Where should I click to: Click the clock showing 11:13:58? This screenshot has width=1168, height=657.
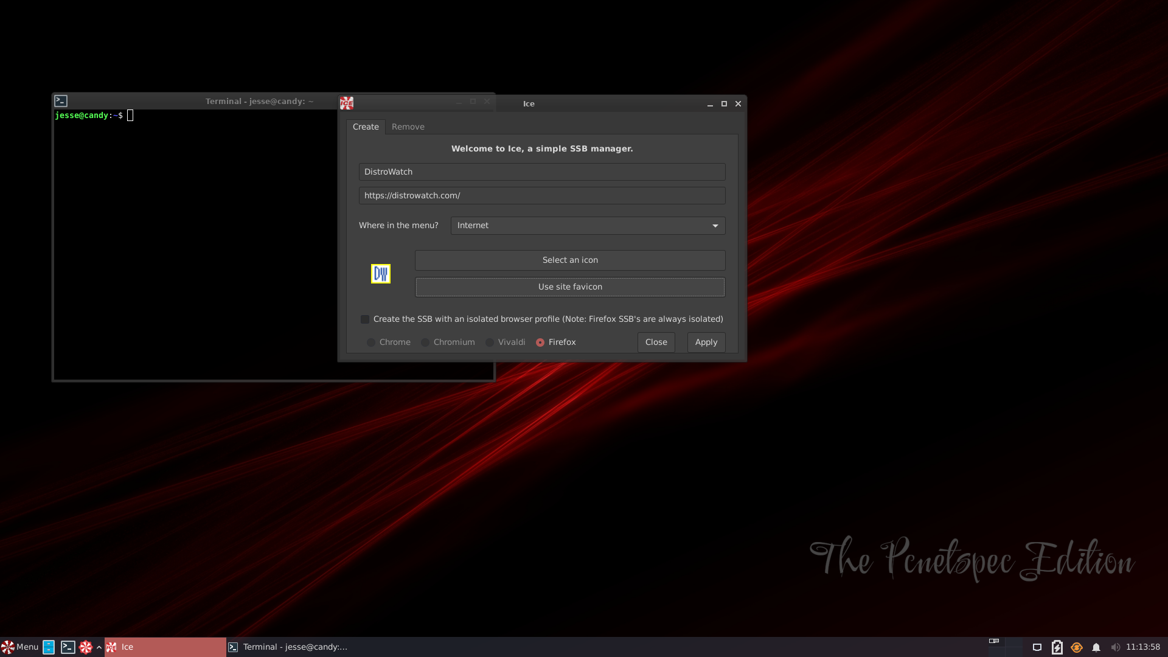point(1143,647)
